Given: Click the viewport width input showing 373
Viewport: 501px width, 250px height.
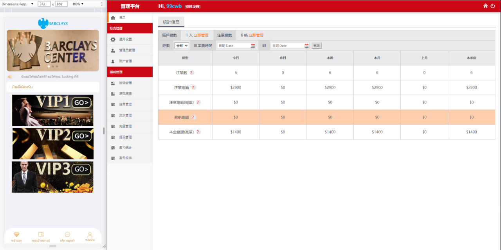Looking at the screenshot, I should click(x=43, y=4).
